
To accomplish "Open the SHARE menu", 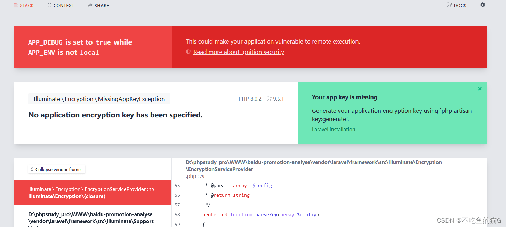I will tap(98, 5).
